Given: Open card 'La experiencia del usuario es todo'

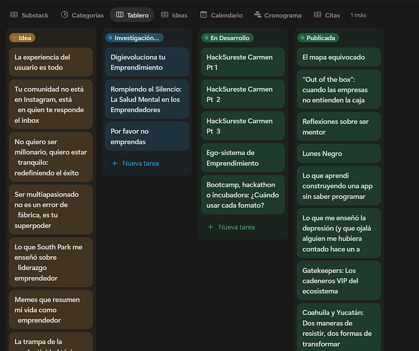Looking at the screenshot, I should coord(51,62).
